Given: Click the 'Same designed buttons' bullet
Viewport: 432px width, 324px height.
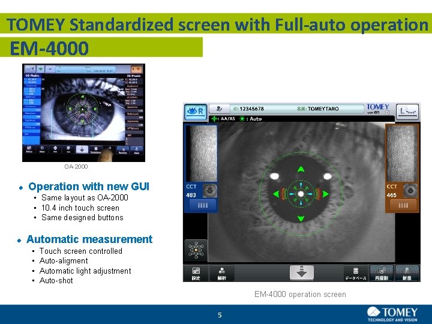Looking at the screenshot, I should pos(82,217).
